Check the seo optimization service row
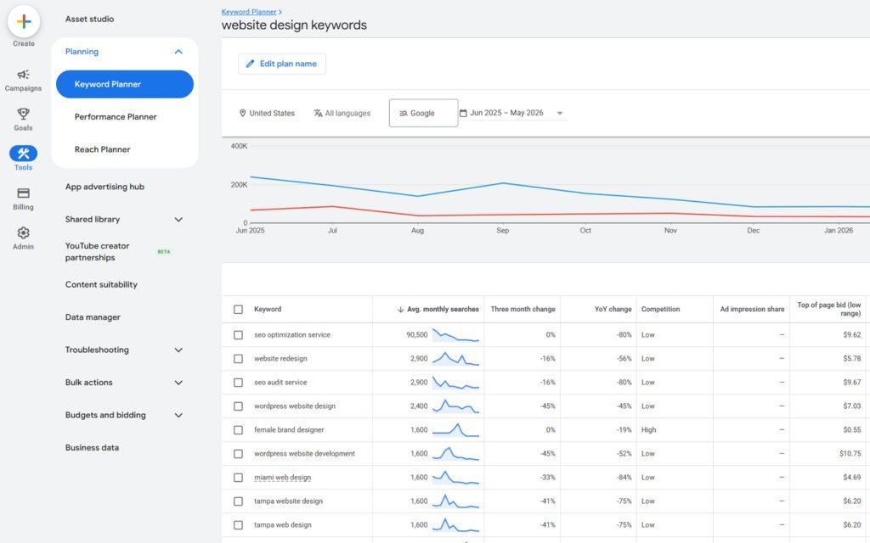This screenshot has width=870, height=543. [x=238, y=334]
